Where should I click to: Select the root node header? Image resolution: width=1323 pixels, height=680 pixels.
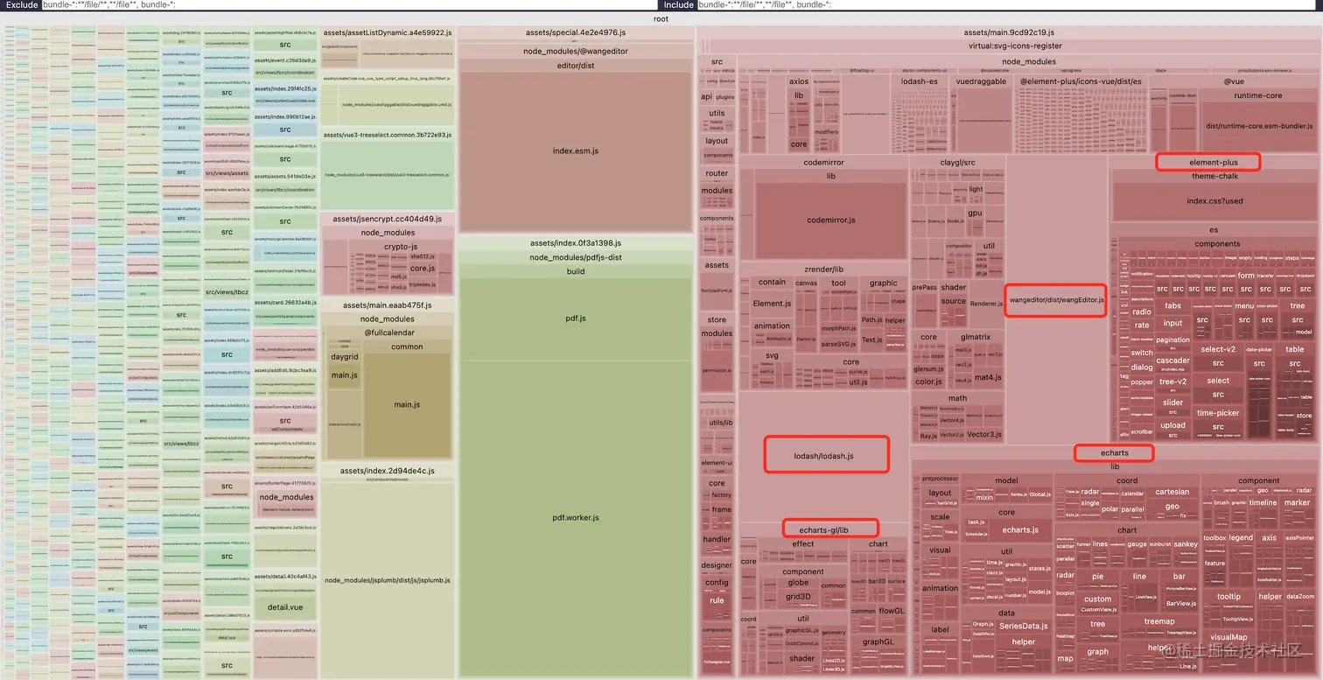[x=661, y=18]
